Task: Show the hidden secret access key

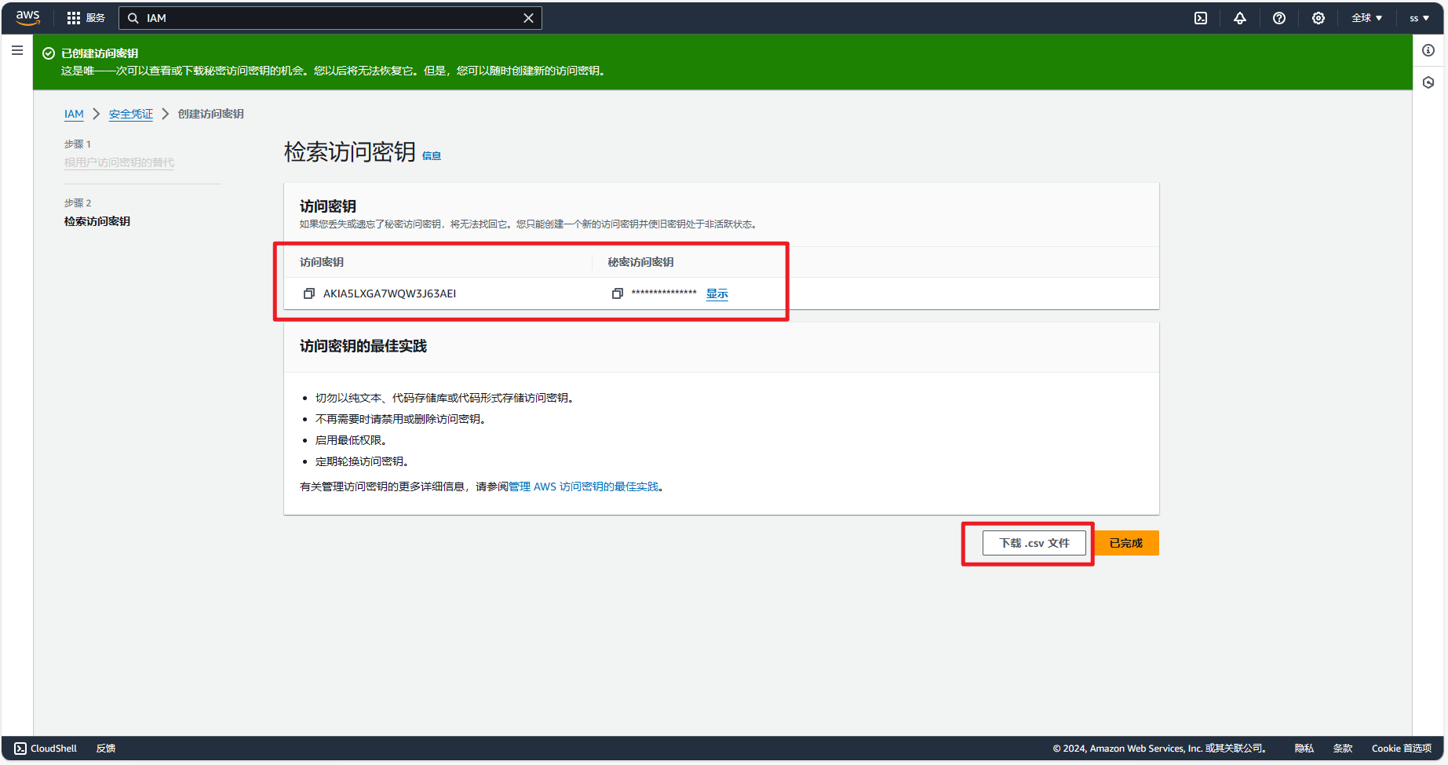Action: click(x=717, y=293)
